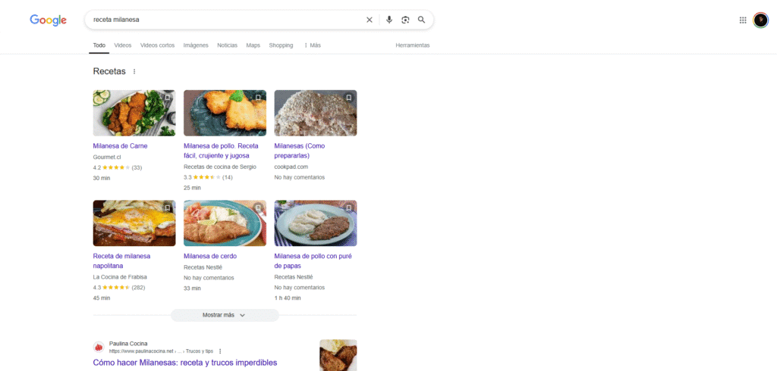The image size is (777, 371).
Task: Open Google Lens image search
Action: point(405,20)
